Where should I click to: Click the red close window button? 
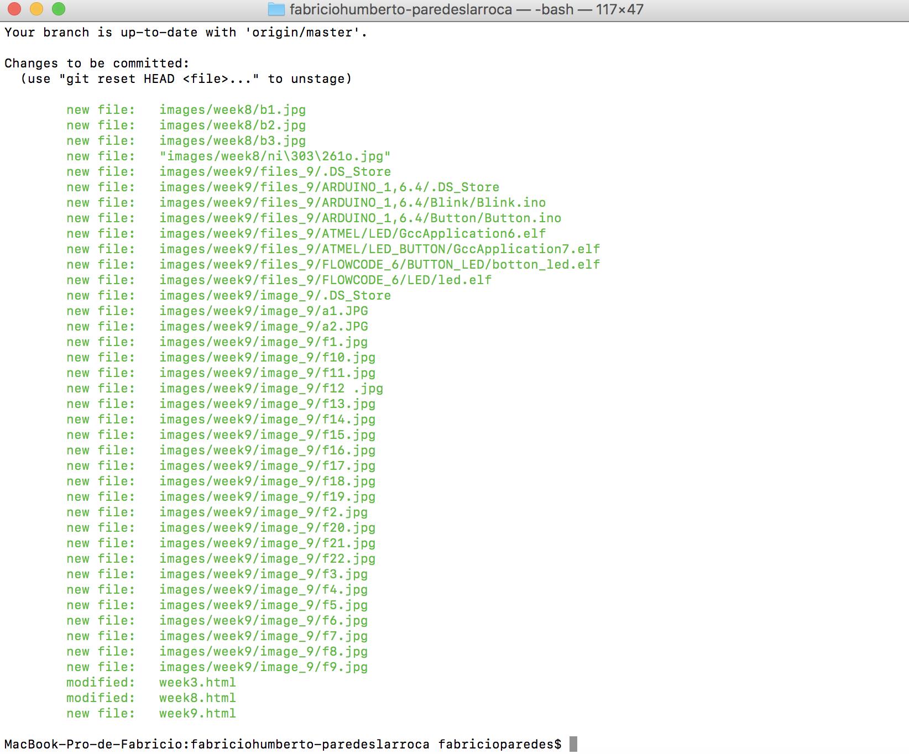click(x=14, y=9)
